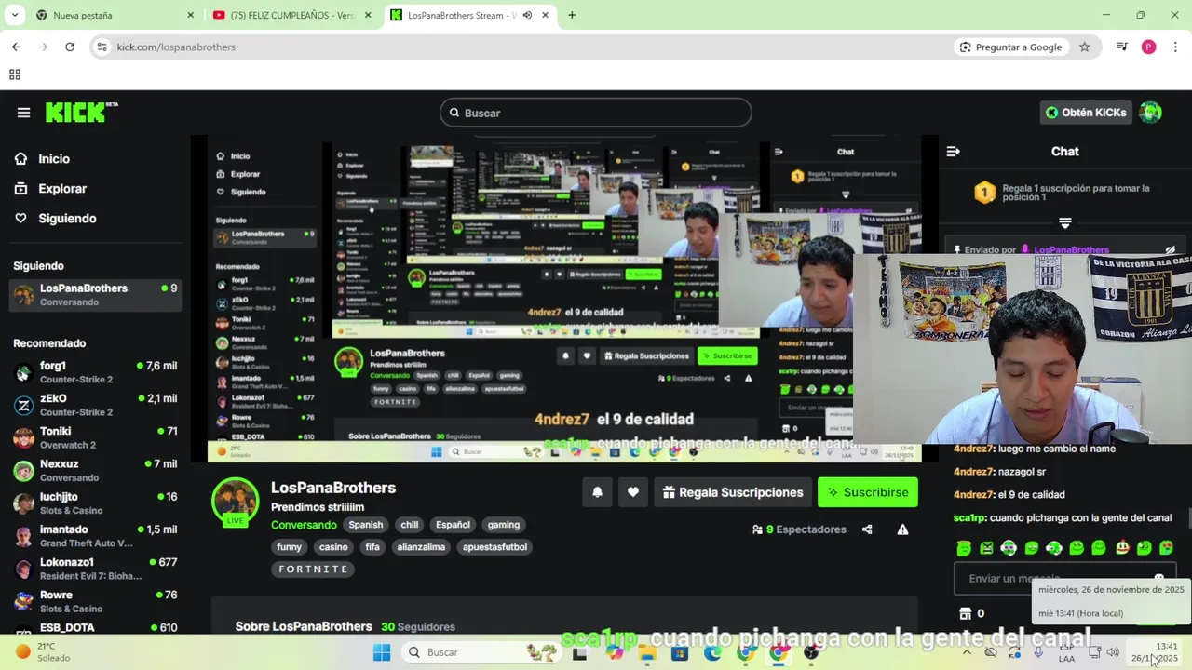Hide the pinned message in chat

[x=1171, y=249]
